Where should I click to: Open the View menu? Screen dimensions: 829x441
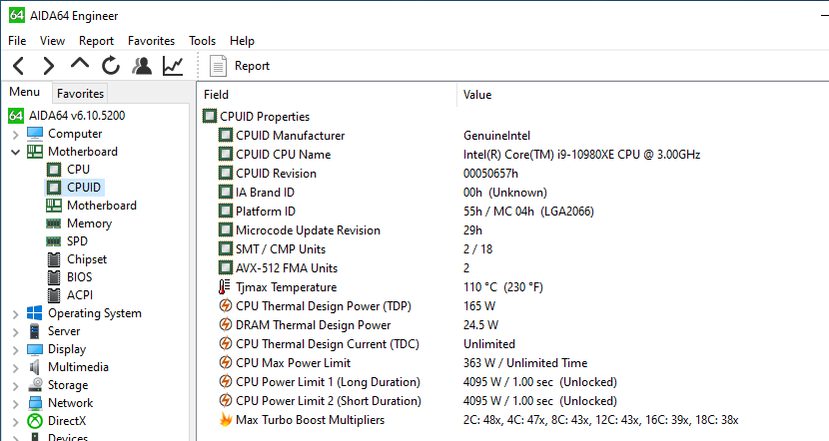pyautogui.click(x=52, y=41)
